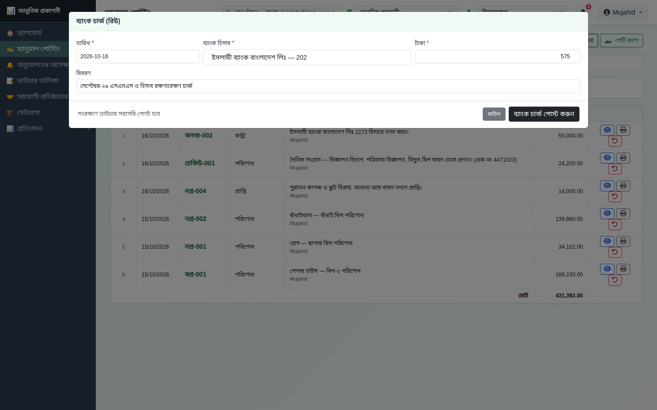
Task: Print voucher চেকিউ-001 using printer icon
Action: 623,158
